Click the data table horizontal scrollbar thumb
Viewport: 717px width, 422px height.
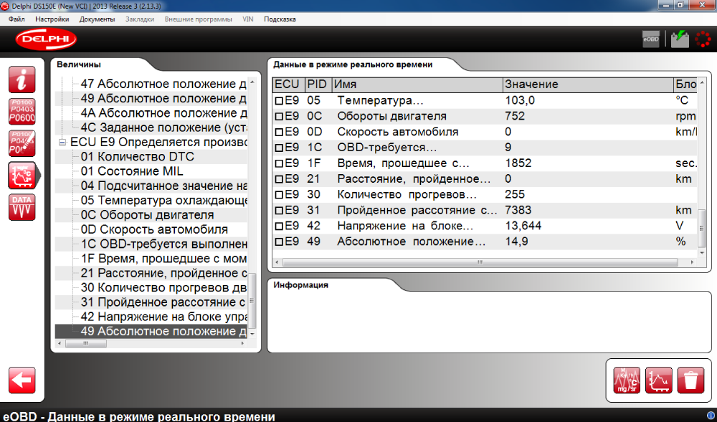pos(480,262)
